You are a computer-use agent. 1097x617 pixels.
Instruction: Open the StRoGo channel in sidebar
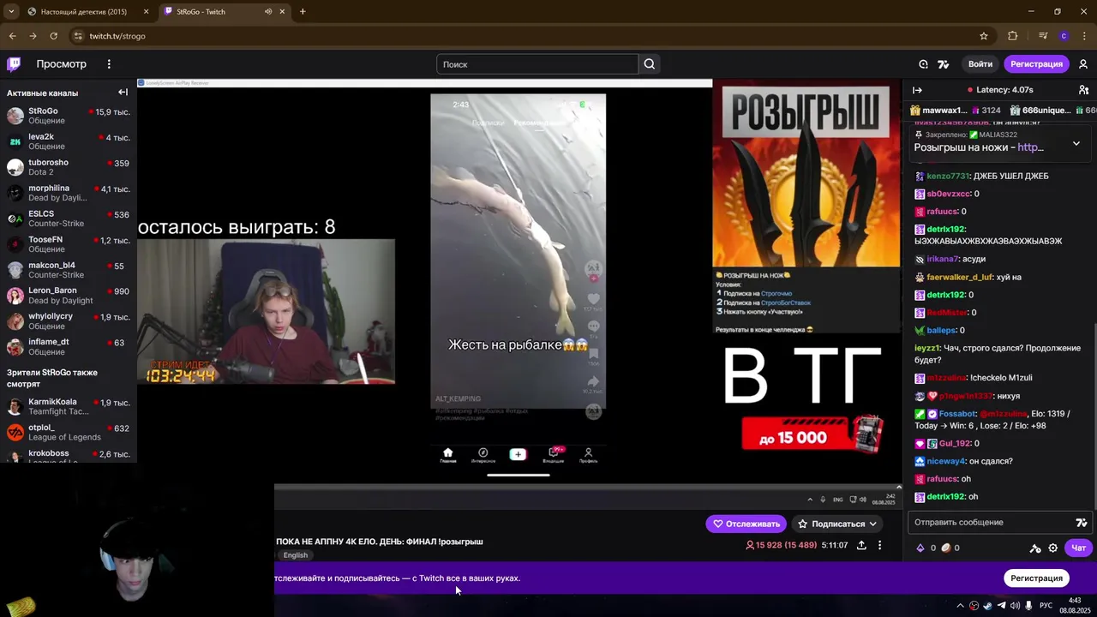(x=69, y=116)
